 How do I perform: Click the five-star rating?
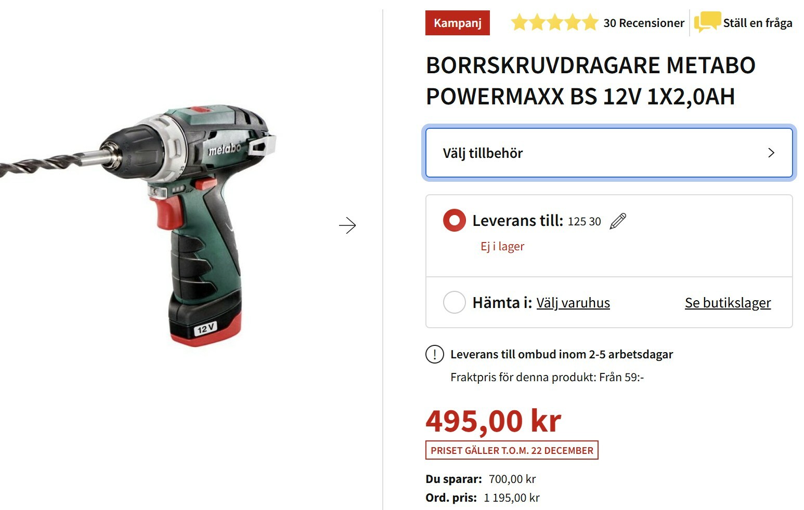point(554,23)
